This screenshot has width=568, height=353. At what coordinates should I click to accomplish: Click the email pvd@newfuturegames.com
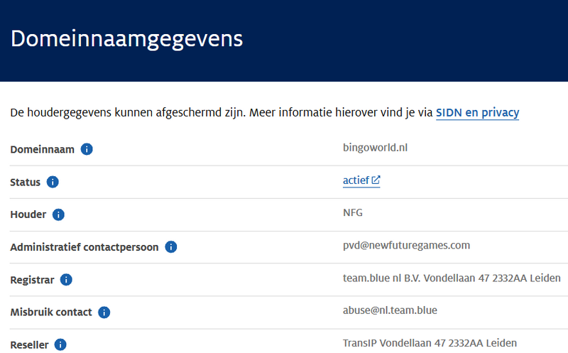(x=406, y=245)
